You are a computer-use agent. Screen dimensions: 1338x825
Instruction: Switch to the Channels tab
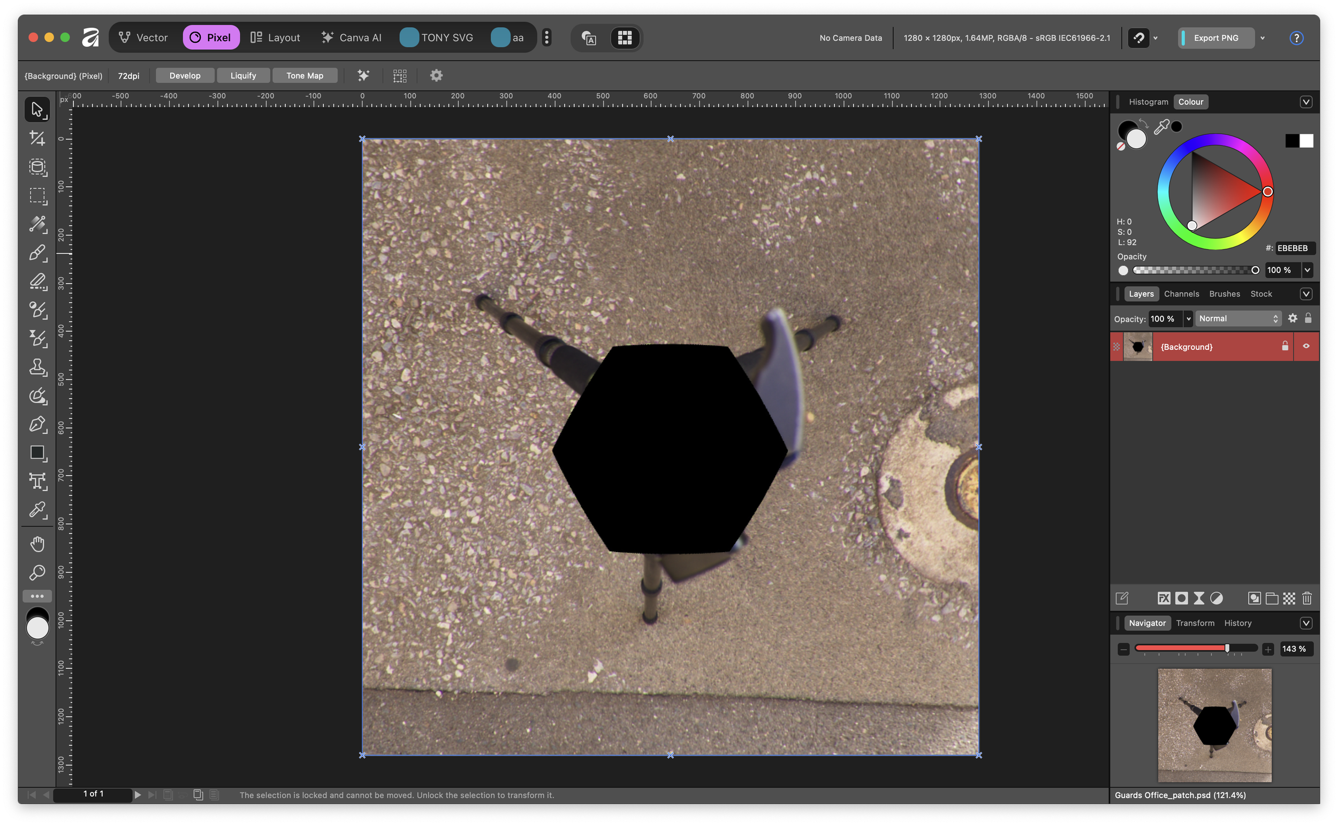click(x=1181, y=294)
